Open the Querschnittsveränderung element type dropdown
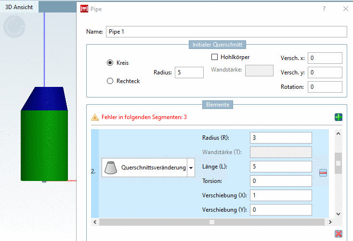 click(x=191, y=168)
